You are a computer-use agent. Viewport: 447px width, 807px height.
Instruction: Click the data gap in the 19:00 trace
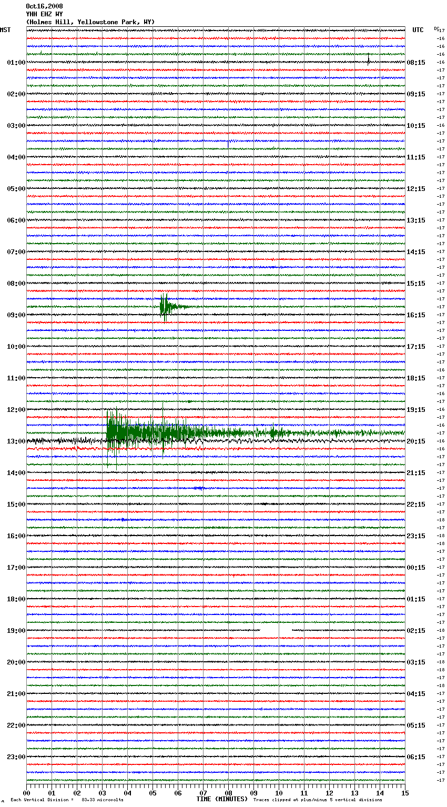pos(276,630)
